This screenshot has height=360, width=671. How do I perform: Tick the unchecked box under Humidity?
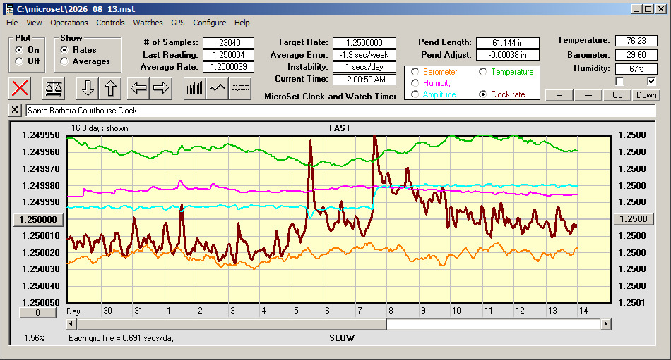tap(619, 81)
